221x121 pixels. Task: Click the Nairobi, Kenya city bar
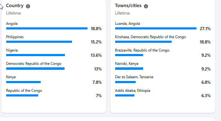click(x=129, y=69)
